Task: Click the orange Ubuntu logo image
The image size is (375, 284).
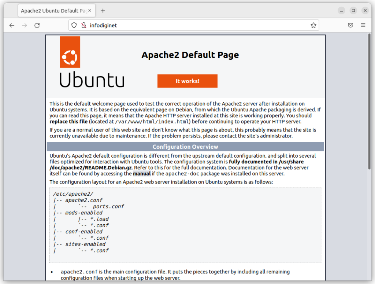Action: pyautogui.click(x=70, y=52)
